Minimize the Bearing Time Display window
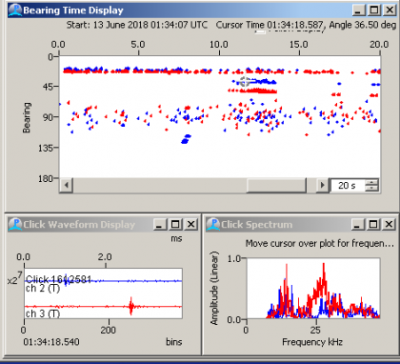Screen dimensions: 400x364 click(359, 10)
